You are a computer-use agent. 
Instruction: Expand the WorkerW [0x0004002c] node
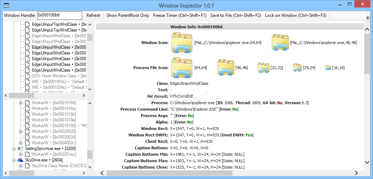point(20,143)
